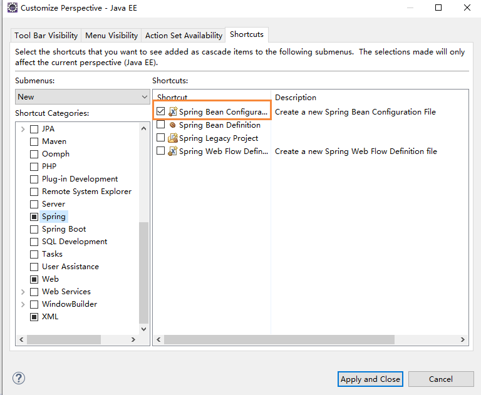The image size is (481, 395).
Task: Click the Spring Legacy Project icon
Action: coord(173,138)
